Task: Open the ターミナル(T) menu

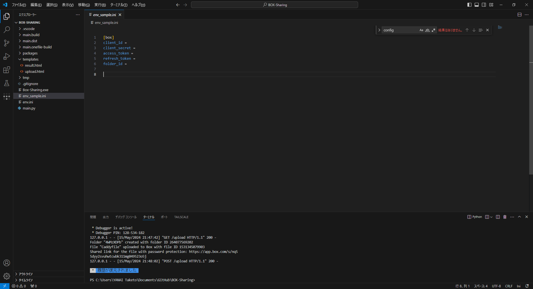Action: pos(119,5)
